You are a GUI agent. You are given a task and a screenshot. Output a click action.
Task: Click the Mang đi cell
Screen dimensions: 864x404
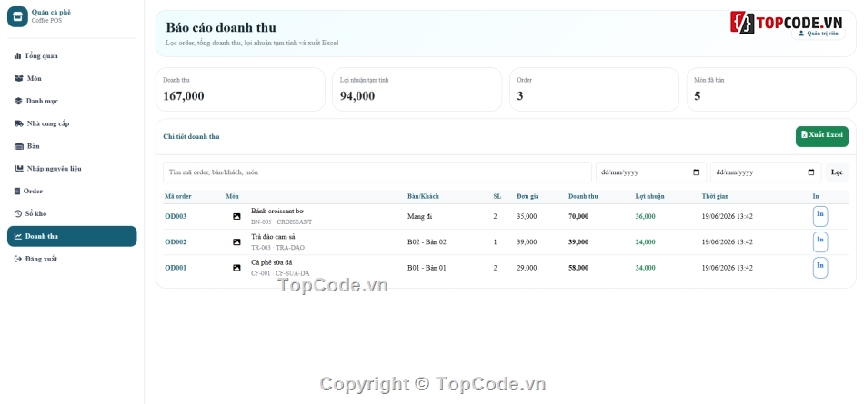point(420,216)
